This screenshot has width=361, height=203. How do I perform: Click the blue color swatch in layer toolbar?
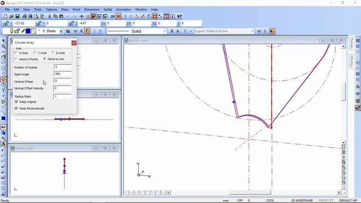[28, 31]
